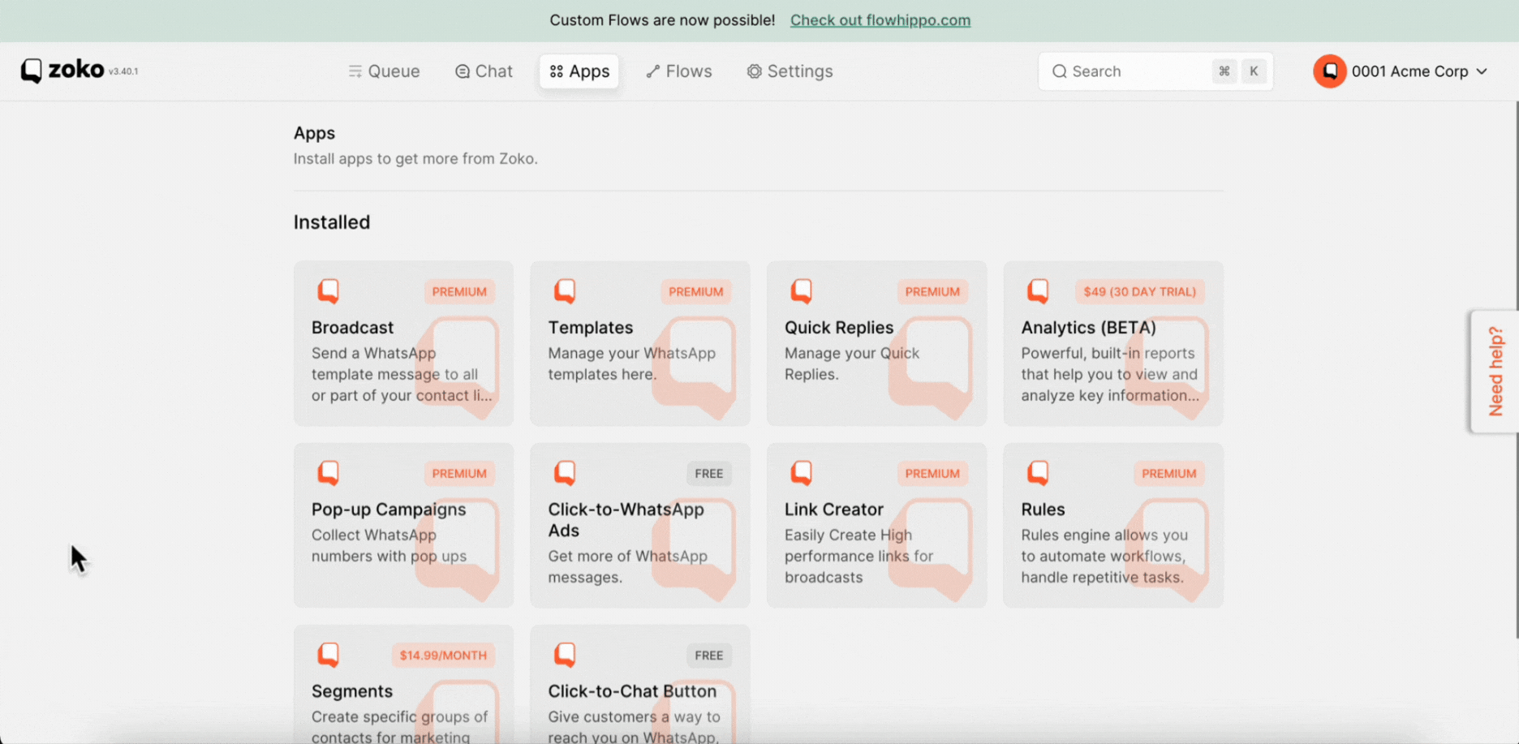Open the Rules app card title

pyautogui.click(x=1043, y=510)
